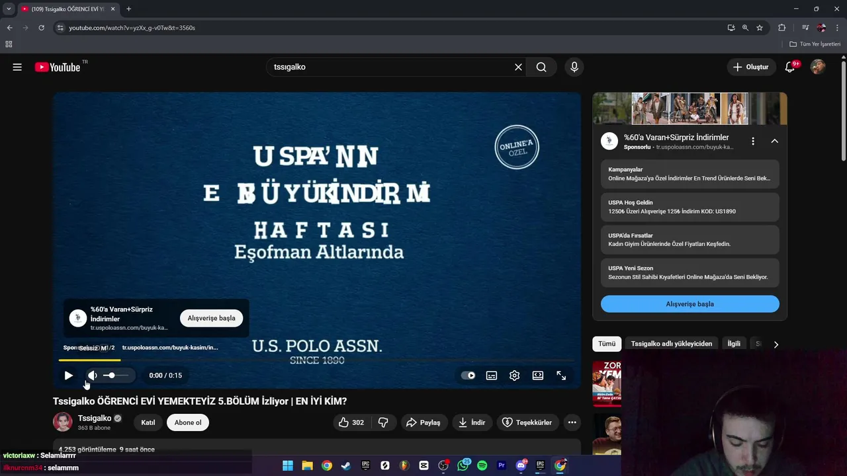
Task: Open the YouTube hamburger guide menu
Action: (x=17, y=67)
